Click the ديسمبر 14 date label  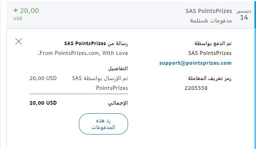(244, 15)
